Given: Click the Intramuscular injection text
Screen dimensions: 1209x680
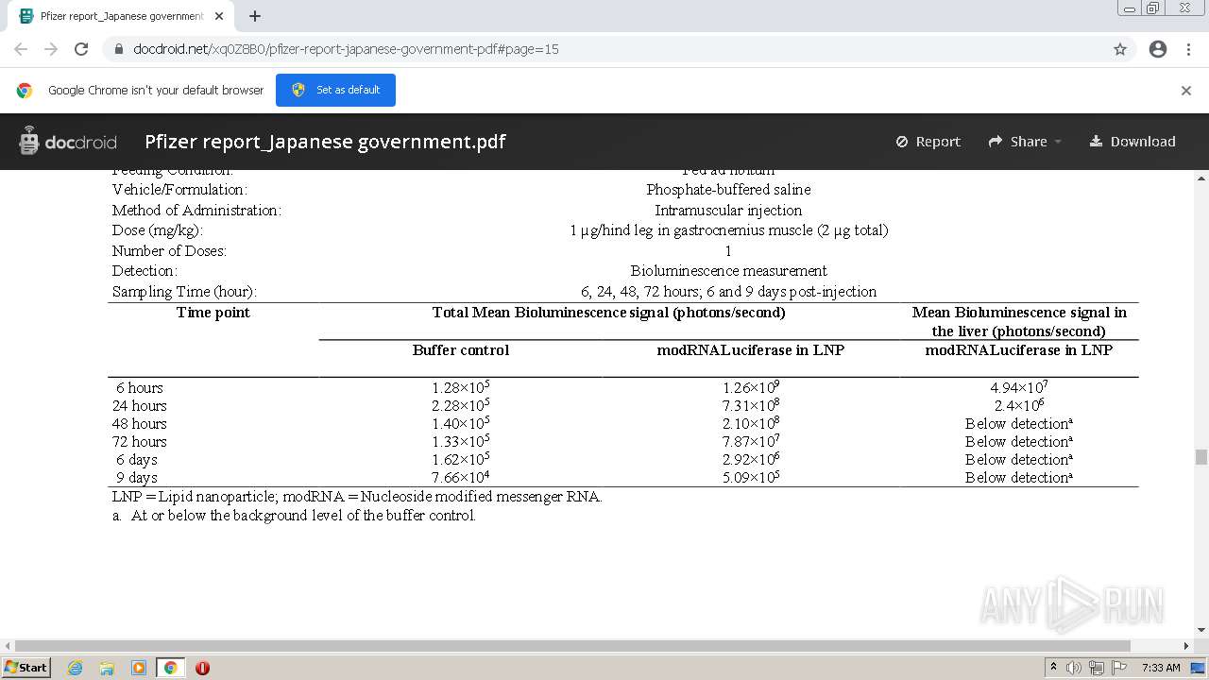Looking at the screenshot, I should tap(728, 211).
